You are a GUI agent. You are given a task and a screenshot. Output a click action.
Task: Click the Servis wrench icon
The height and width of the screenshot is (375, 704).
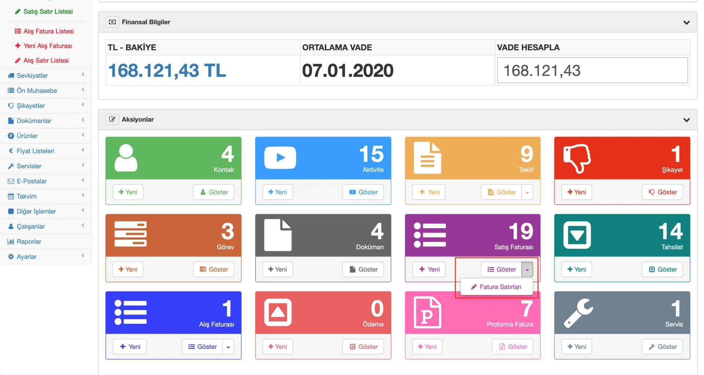click(x=578, y=313)
